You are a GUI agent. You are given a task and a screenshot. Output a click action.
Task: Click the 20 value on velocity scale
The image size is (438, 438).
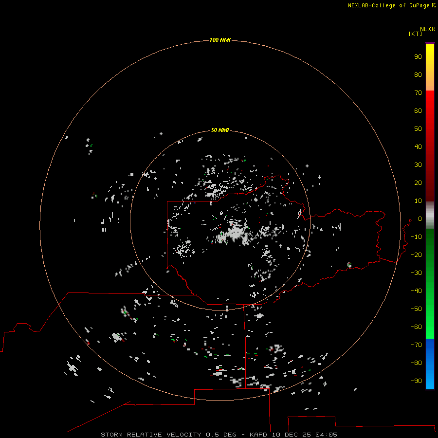[418, 183]
